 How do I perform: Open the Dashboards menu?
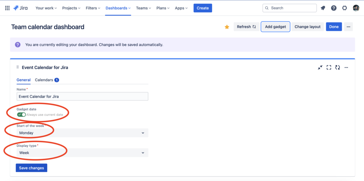pyautogui.click(x=118, y=8)
